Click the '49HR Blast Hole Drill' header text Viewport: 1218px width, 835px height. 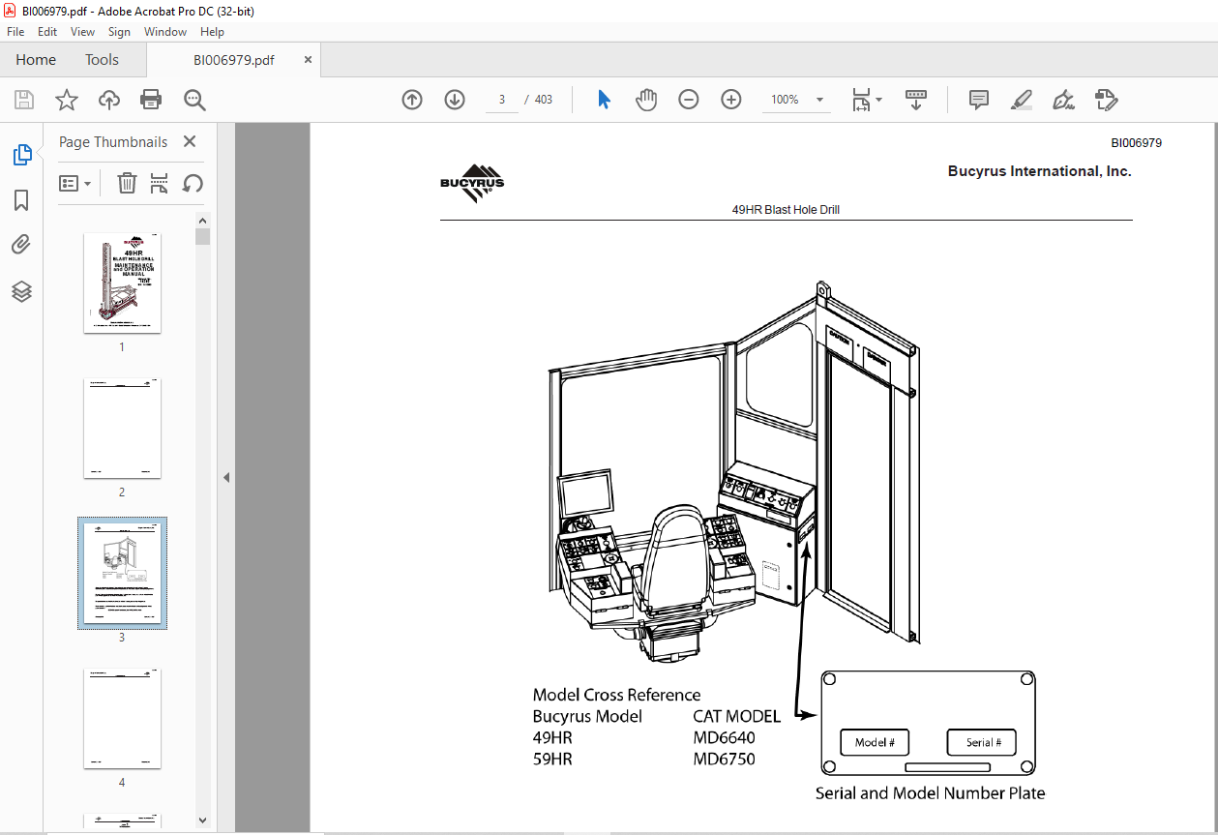coord(786,209)
